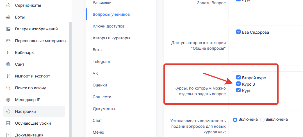Select the "Выключена" radio button
This screenshot has height=137, width=303.
pos(262,120)
